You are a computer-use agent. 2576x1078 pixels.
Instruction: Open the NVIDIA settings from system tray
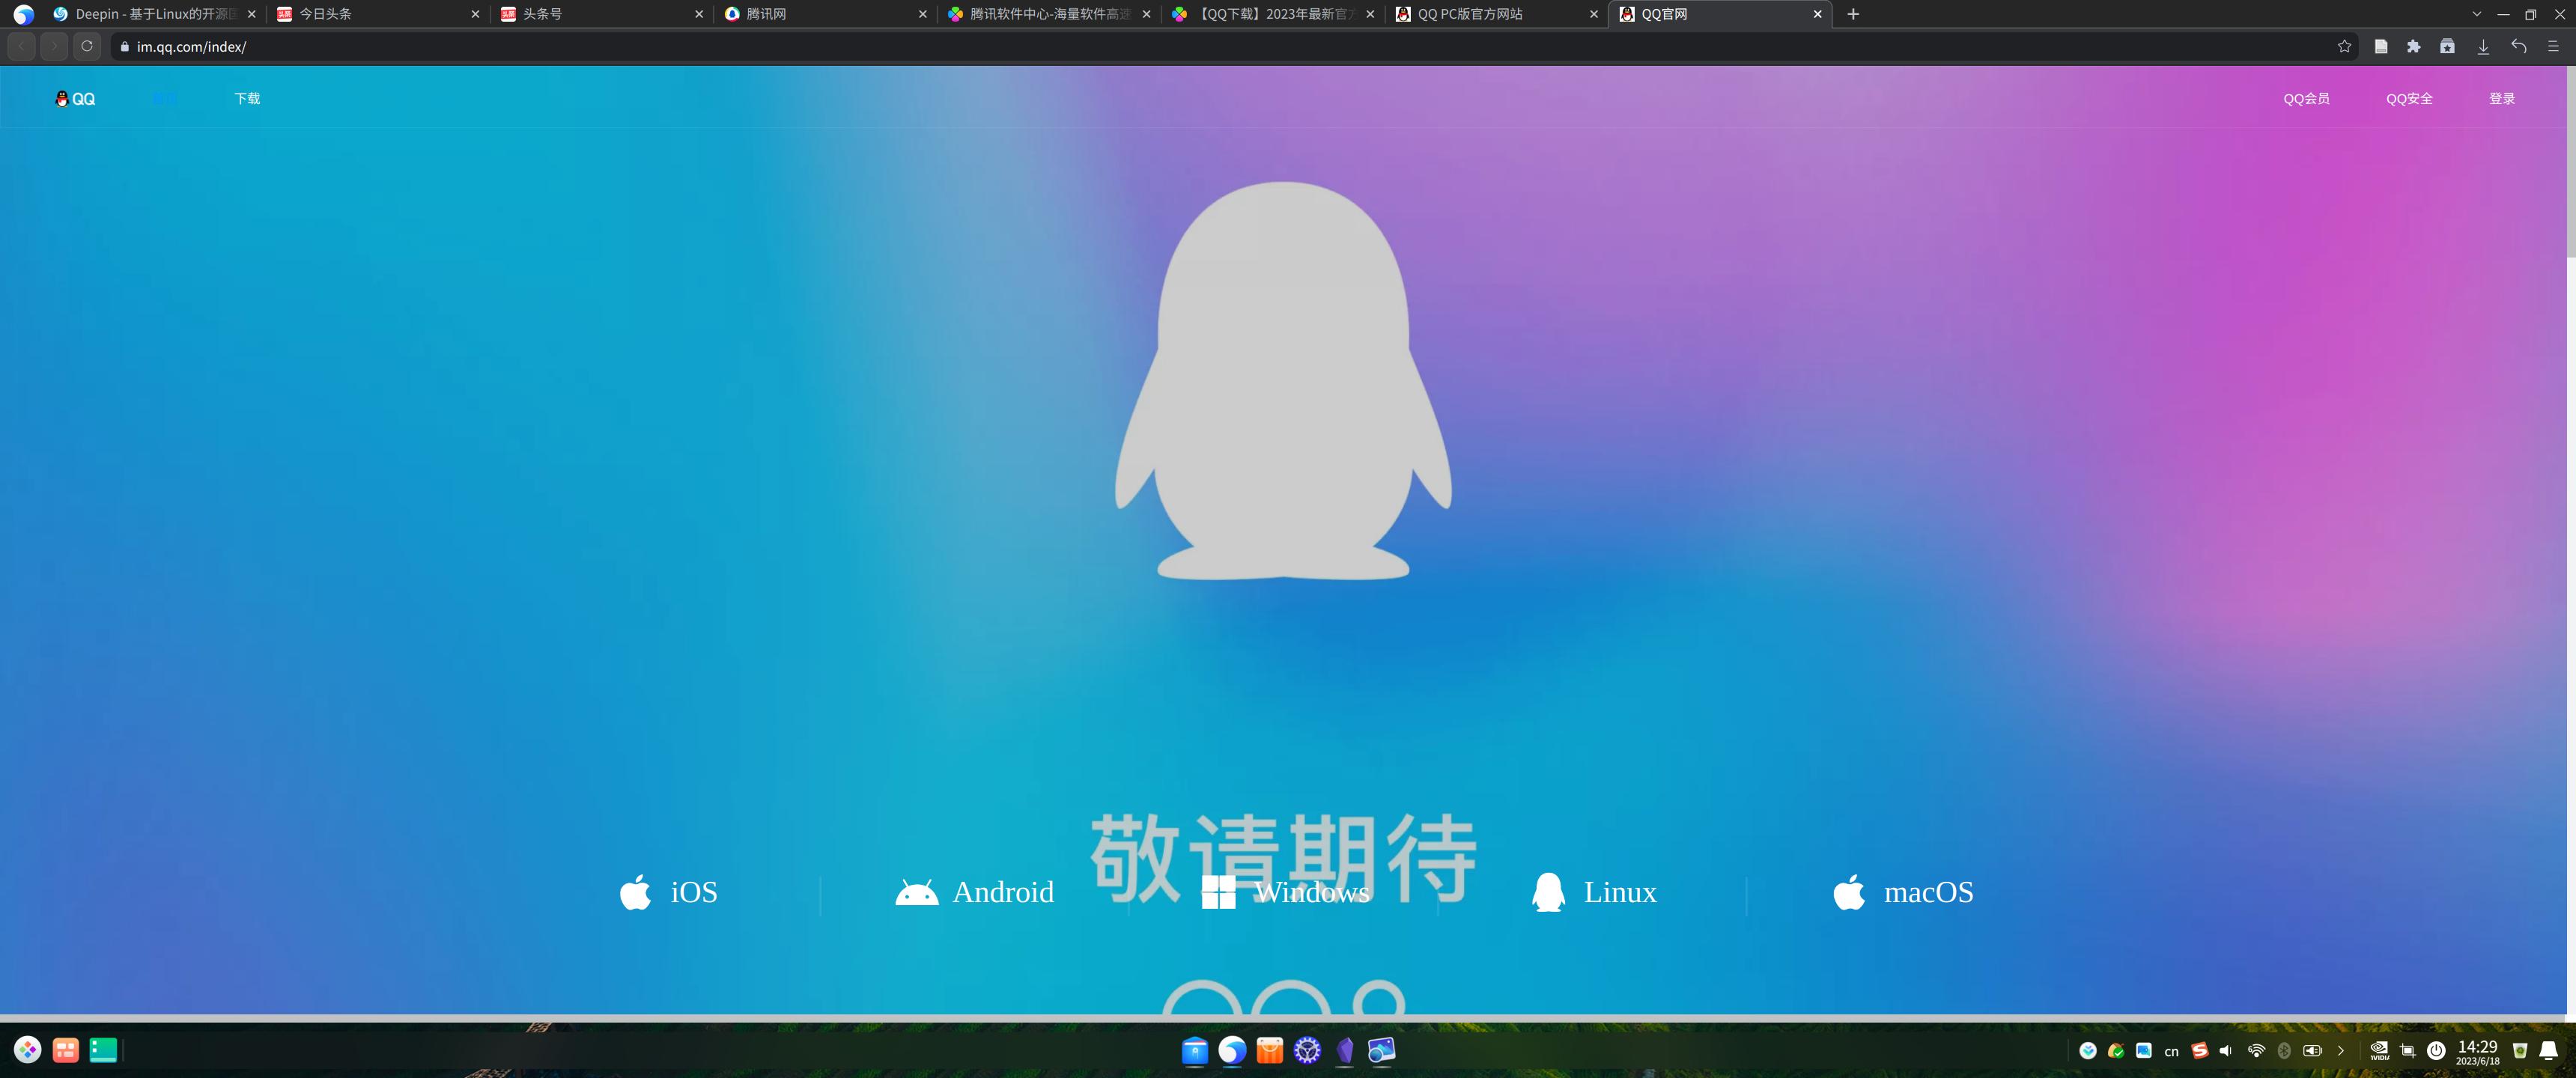pos(2380,1051)
